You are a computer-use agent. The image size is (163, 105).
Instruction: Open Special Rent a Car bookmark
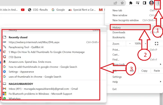[82, 10]
